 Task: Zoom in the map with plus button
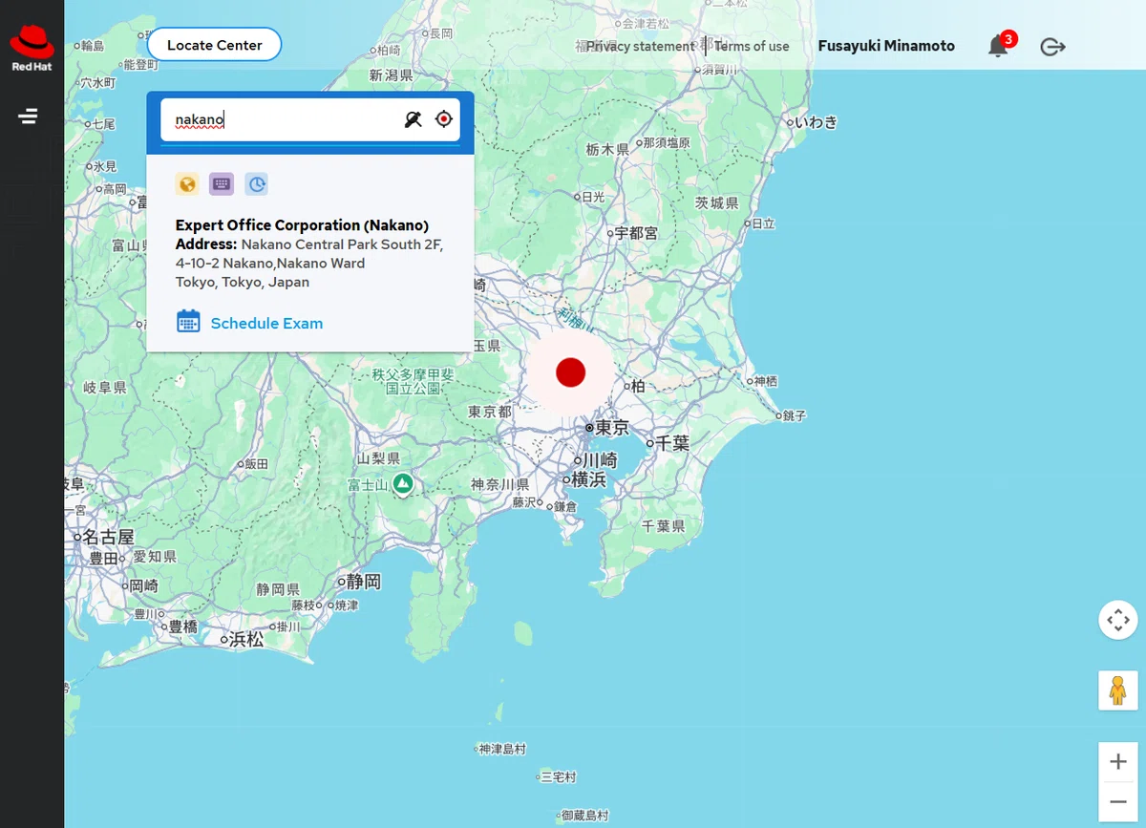point(1117,762)
